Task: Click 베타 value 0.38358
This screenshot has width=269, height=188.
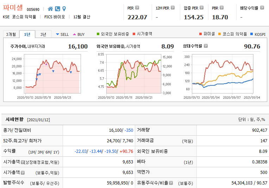Action: click(259, 162)
